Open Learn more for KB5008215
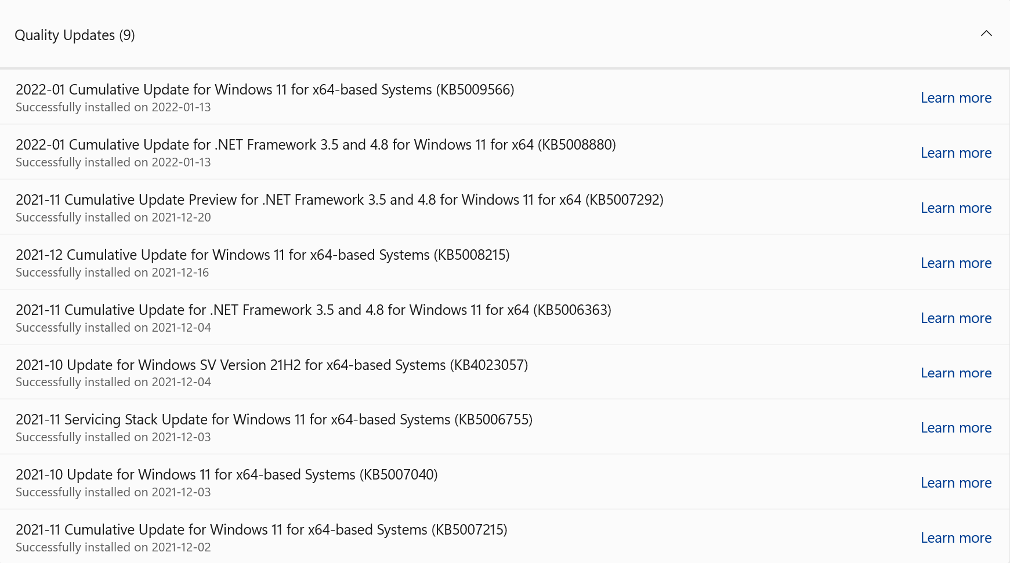Viewport: 1010px width, 563px height. tap(956, 263)
